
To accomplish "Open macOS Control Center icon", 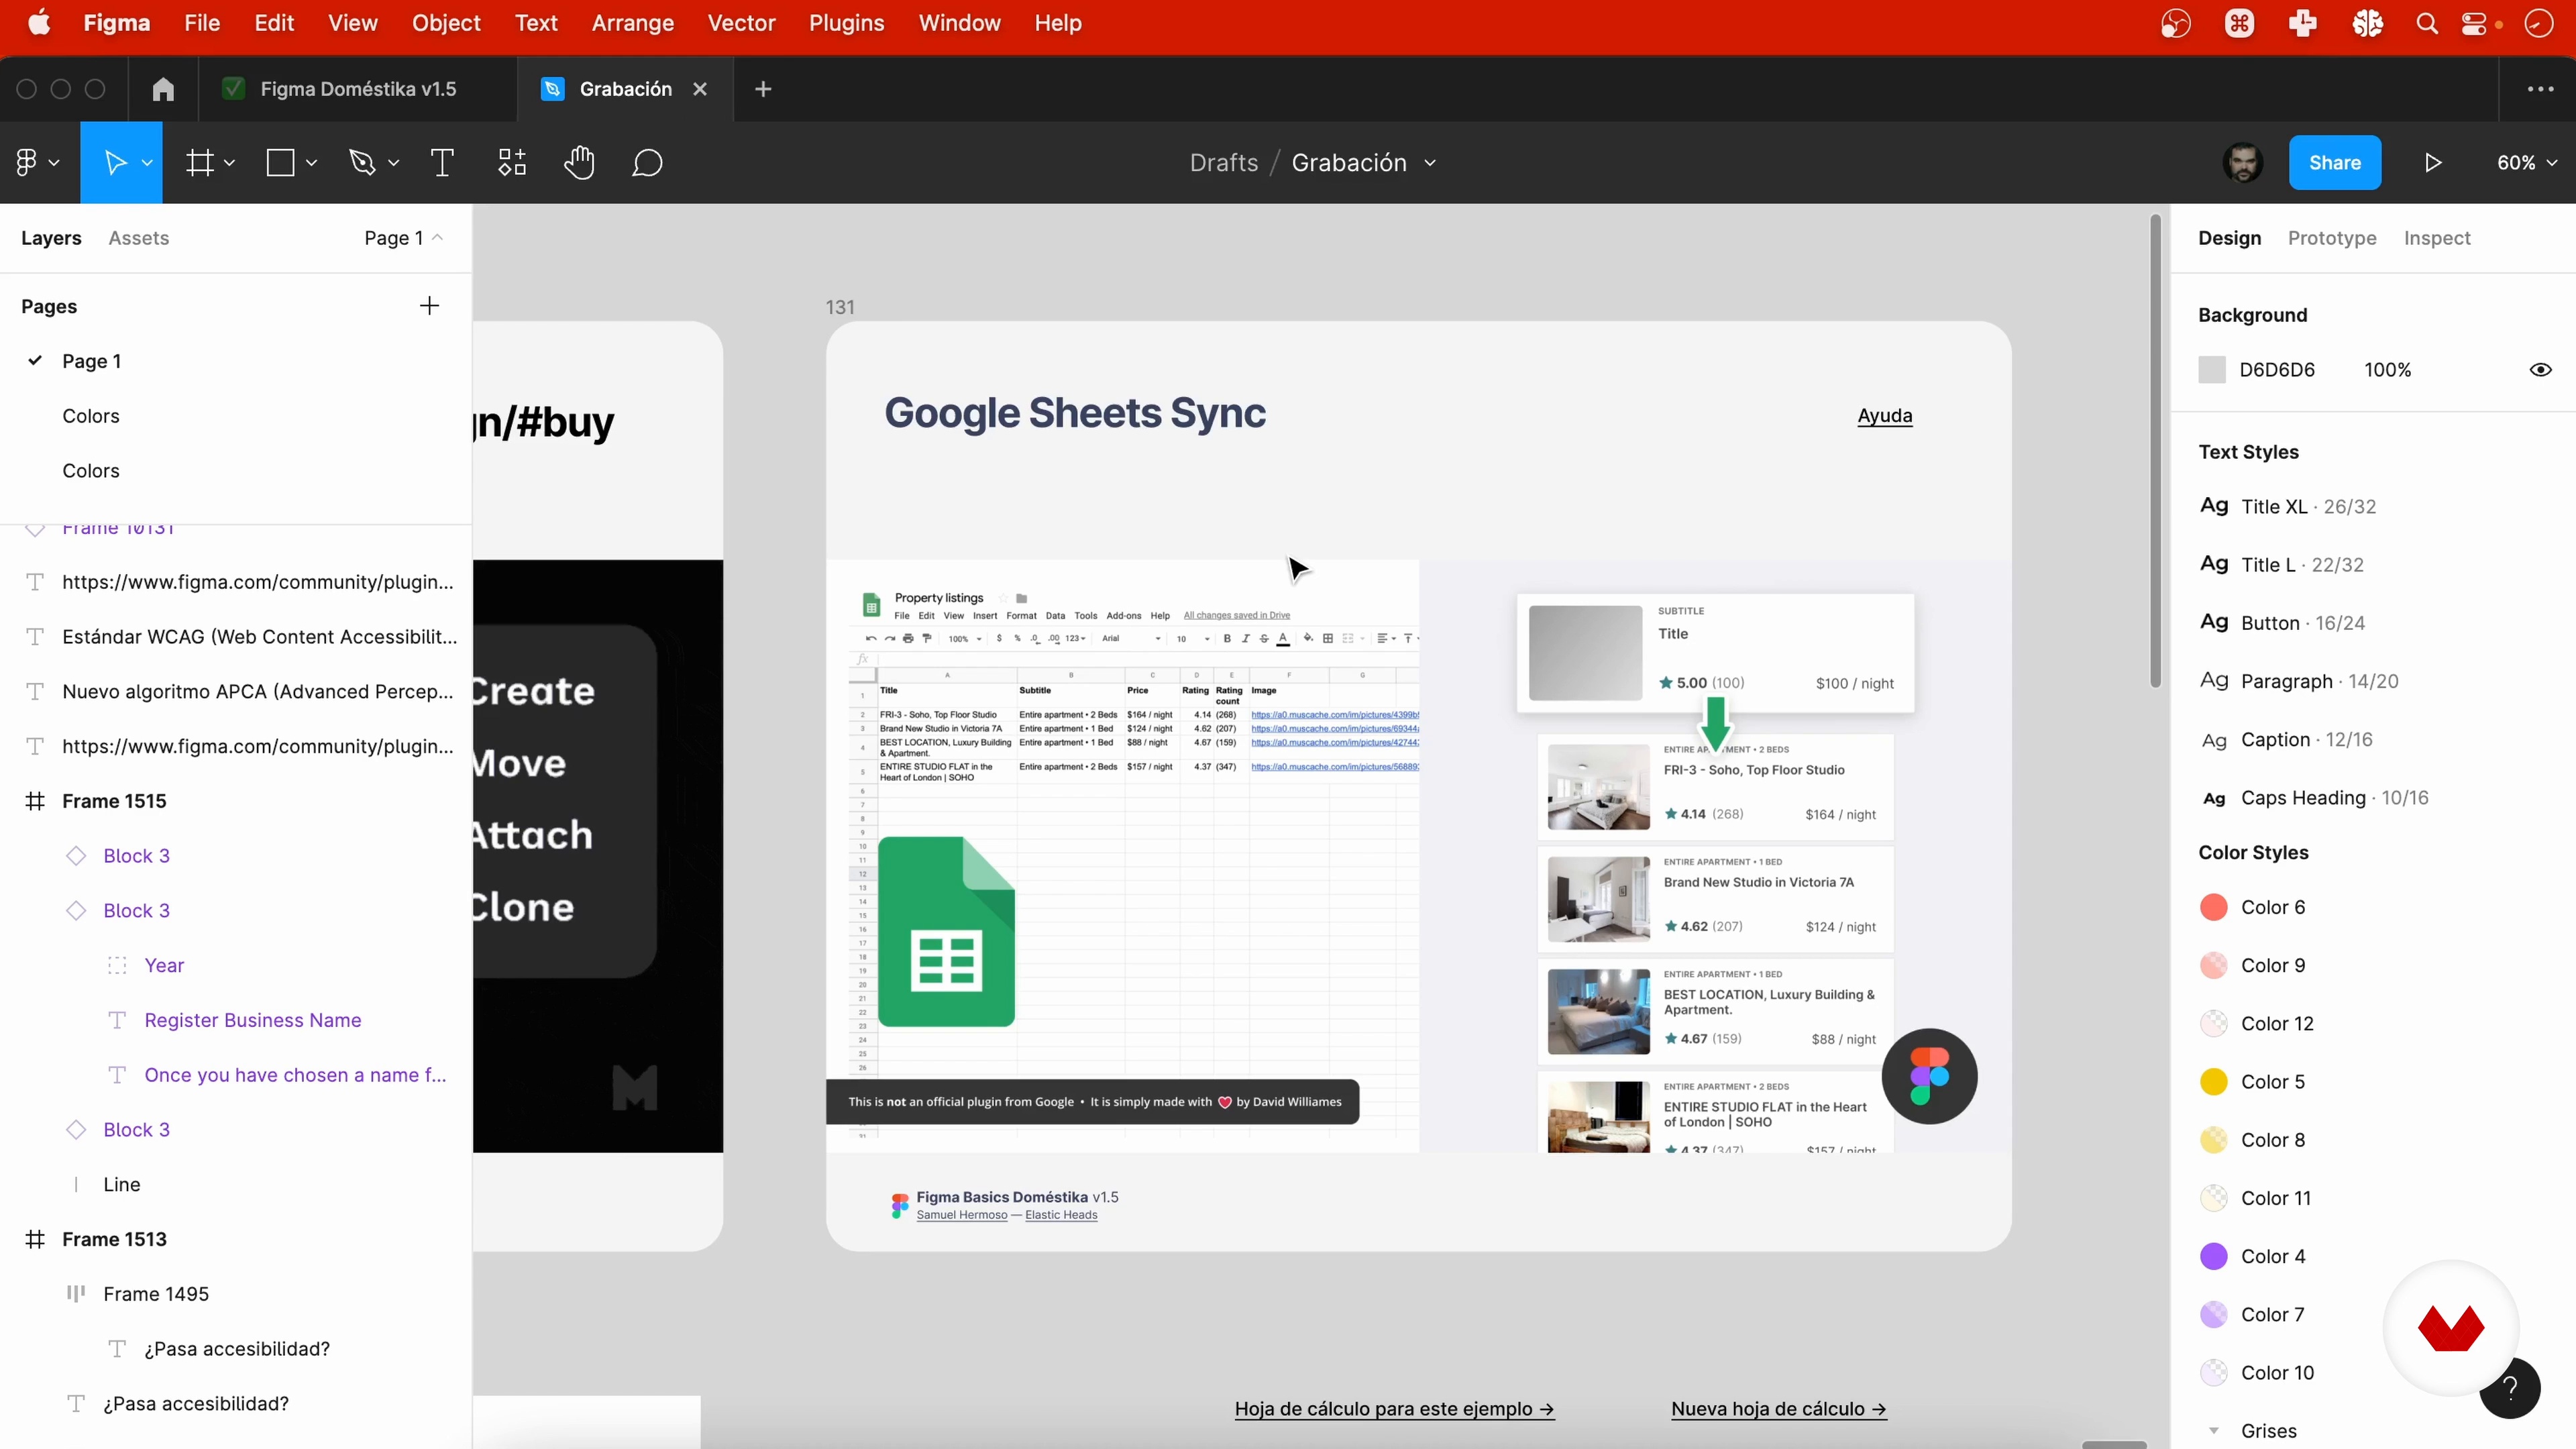I will click(2474, 23).
